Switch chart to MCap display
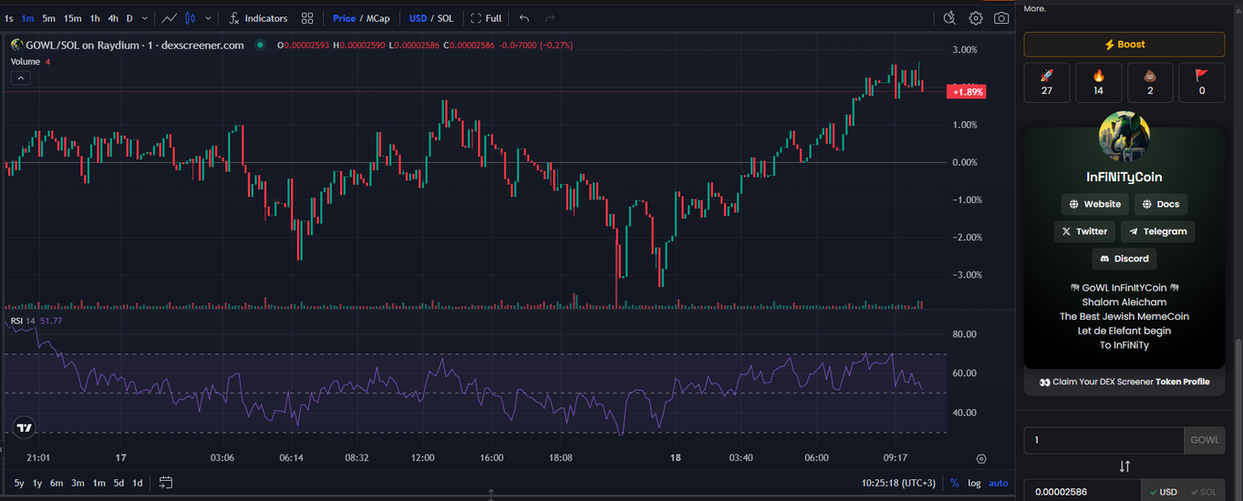Image resolution: width=1243 pixels, height=501 pixels. click(x=378, y=18)
